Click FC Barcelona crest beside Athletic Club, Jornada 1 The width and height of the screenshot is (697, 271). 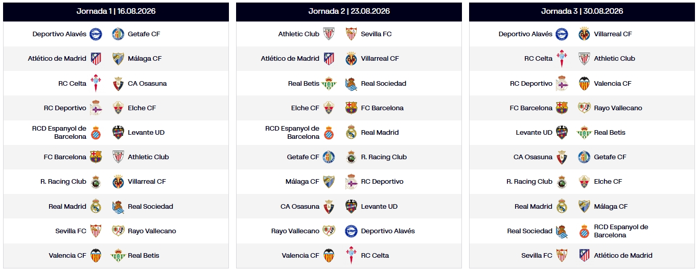coord(96,157)
